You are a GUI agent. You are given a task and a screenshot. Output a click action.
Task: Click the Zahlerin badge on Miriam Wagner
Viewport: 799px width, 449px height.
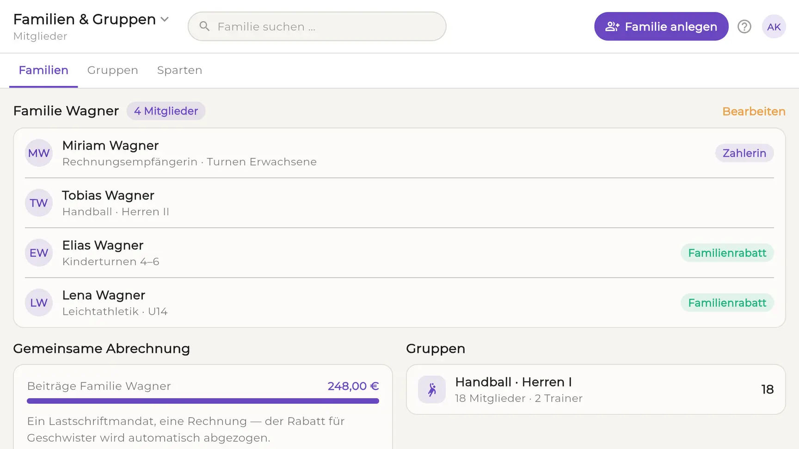click(x=744, y=153)
